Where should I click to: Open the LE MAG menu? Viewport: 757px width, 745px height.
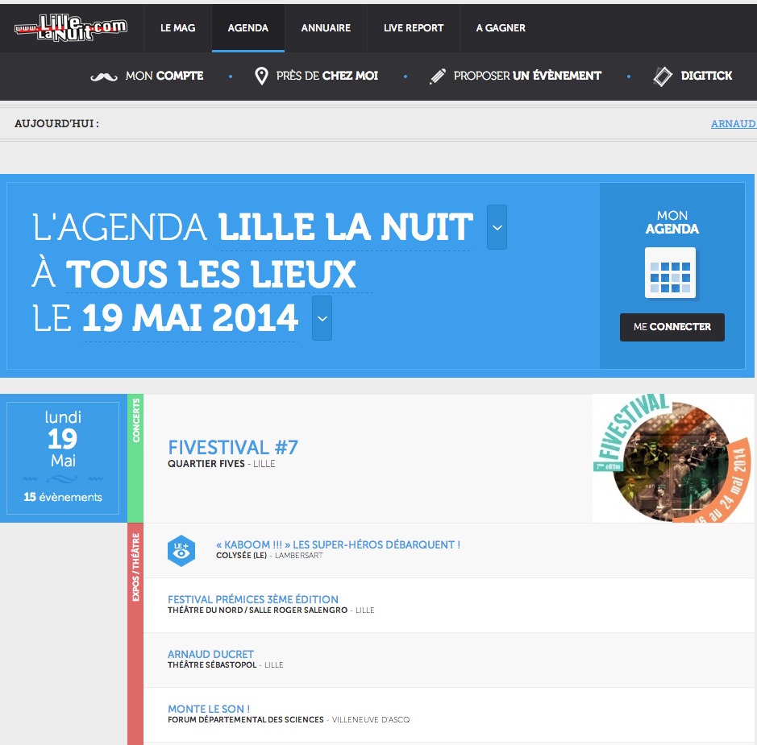177,28
